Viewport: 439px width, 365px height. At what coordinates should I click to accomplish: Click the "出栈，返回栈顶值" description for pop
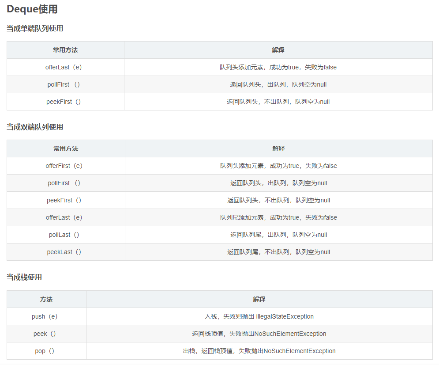pos(259,351)
